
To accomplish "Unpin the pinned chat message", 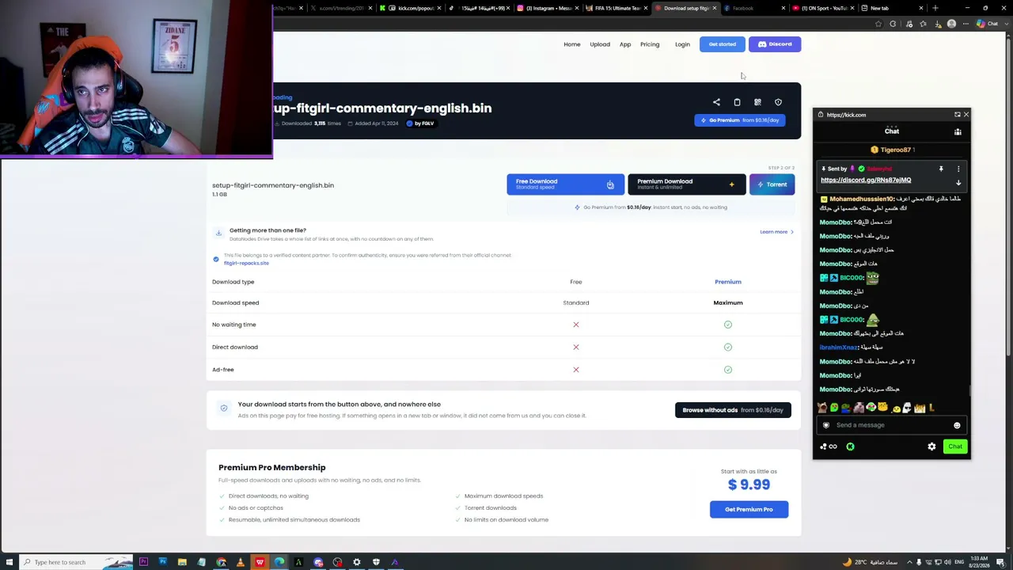I will (x=941, y=169).
